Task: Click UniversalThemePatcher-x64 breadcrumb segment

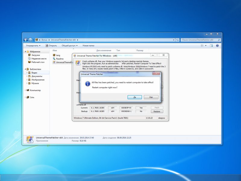Action: point(63,40)
